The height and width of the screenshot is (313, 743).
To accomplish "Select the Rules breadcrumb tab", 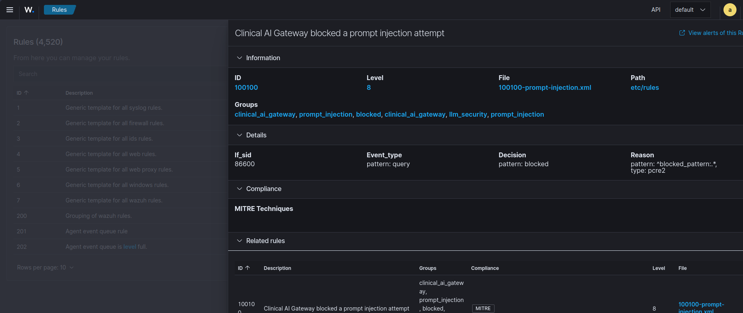I will 59,10.
